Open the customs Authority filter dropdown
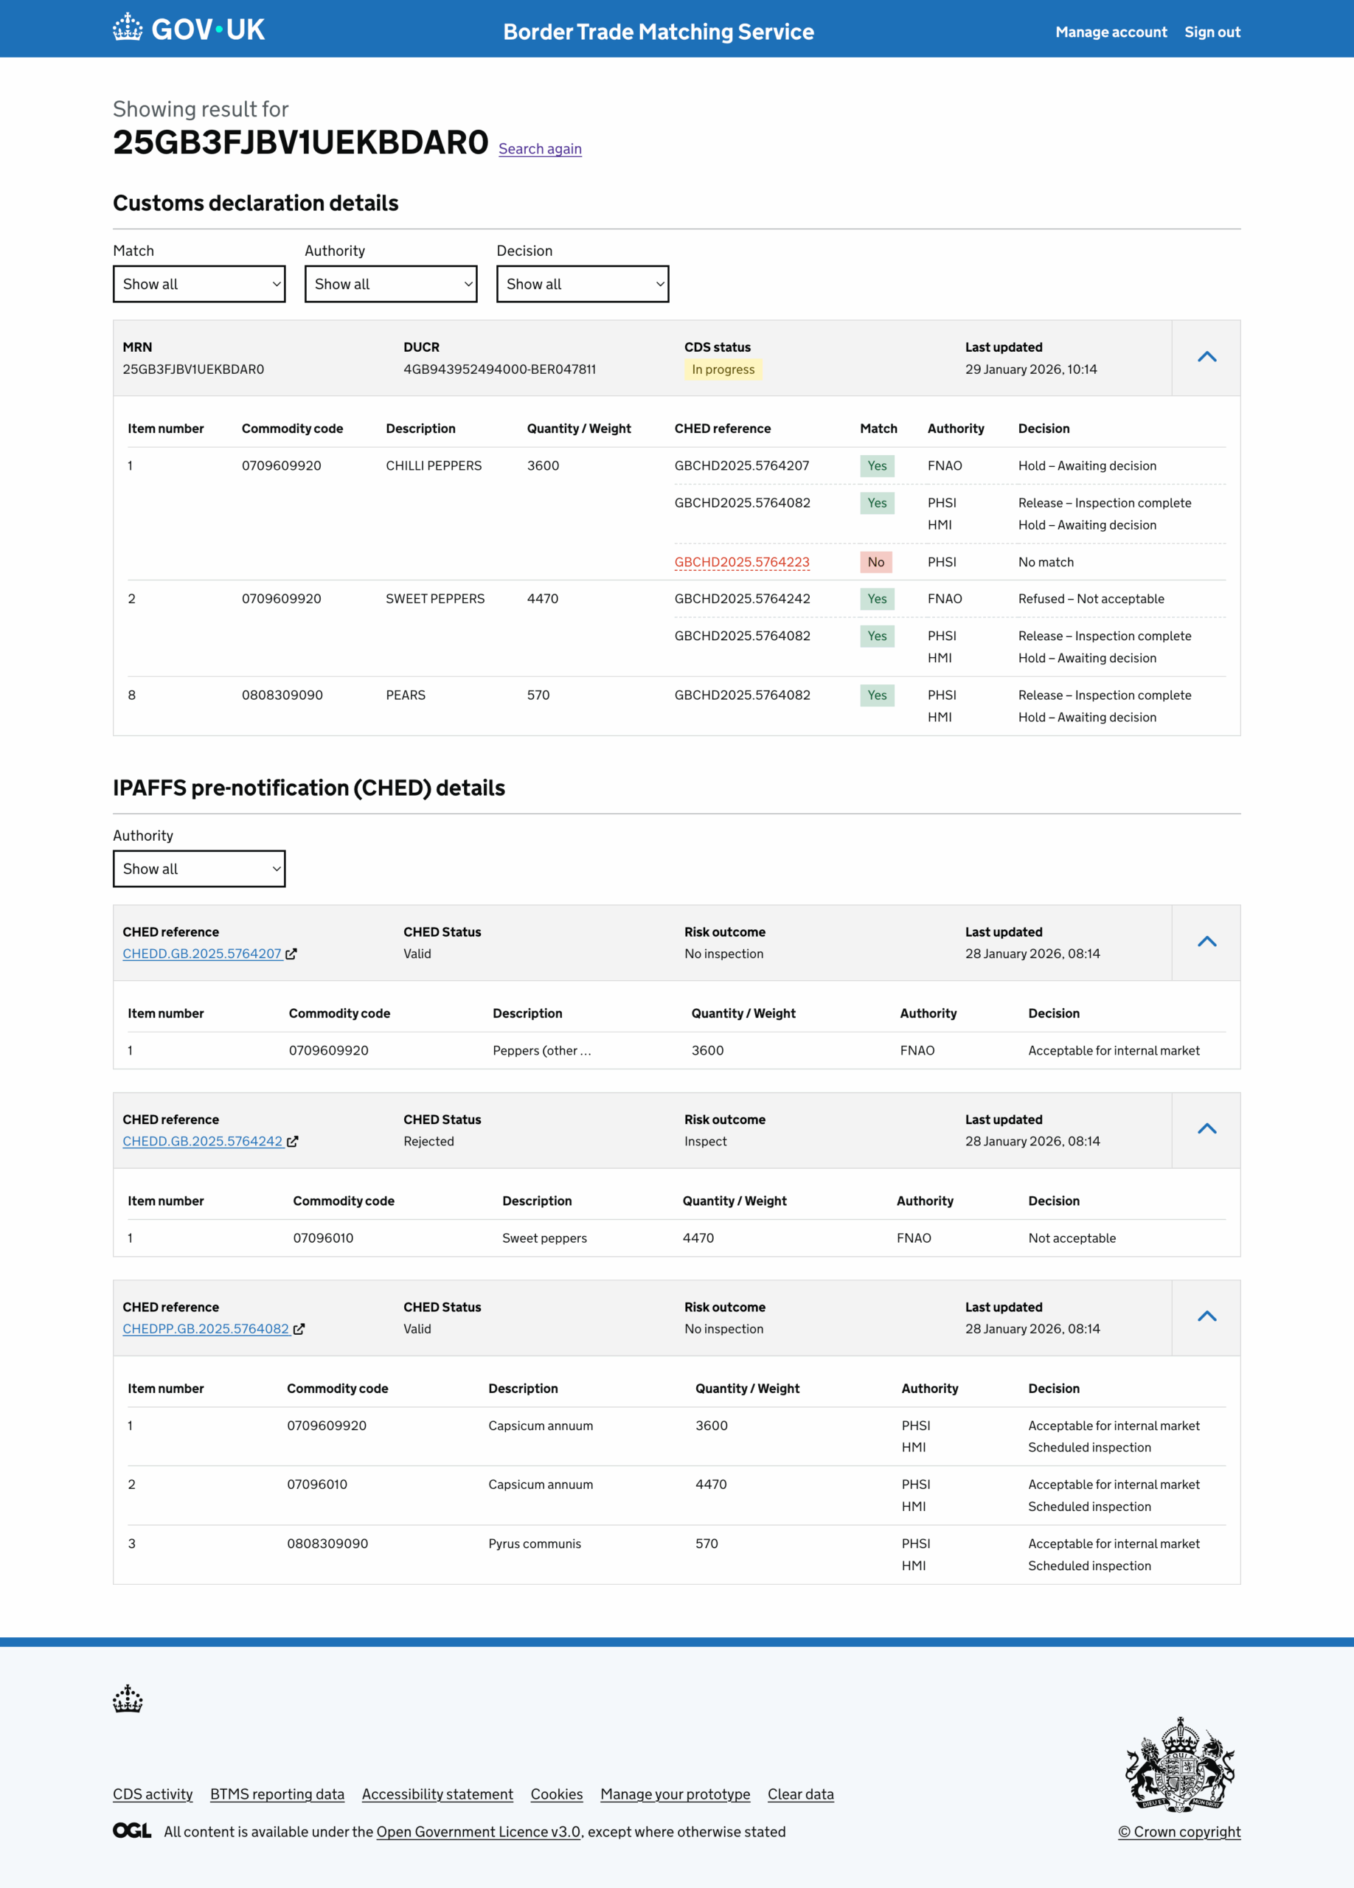This screenshot has height=1888, width=1354. (x=390, y=284)
